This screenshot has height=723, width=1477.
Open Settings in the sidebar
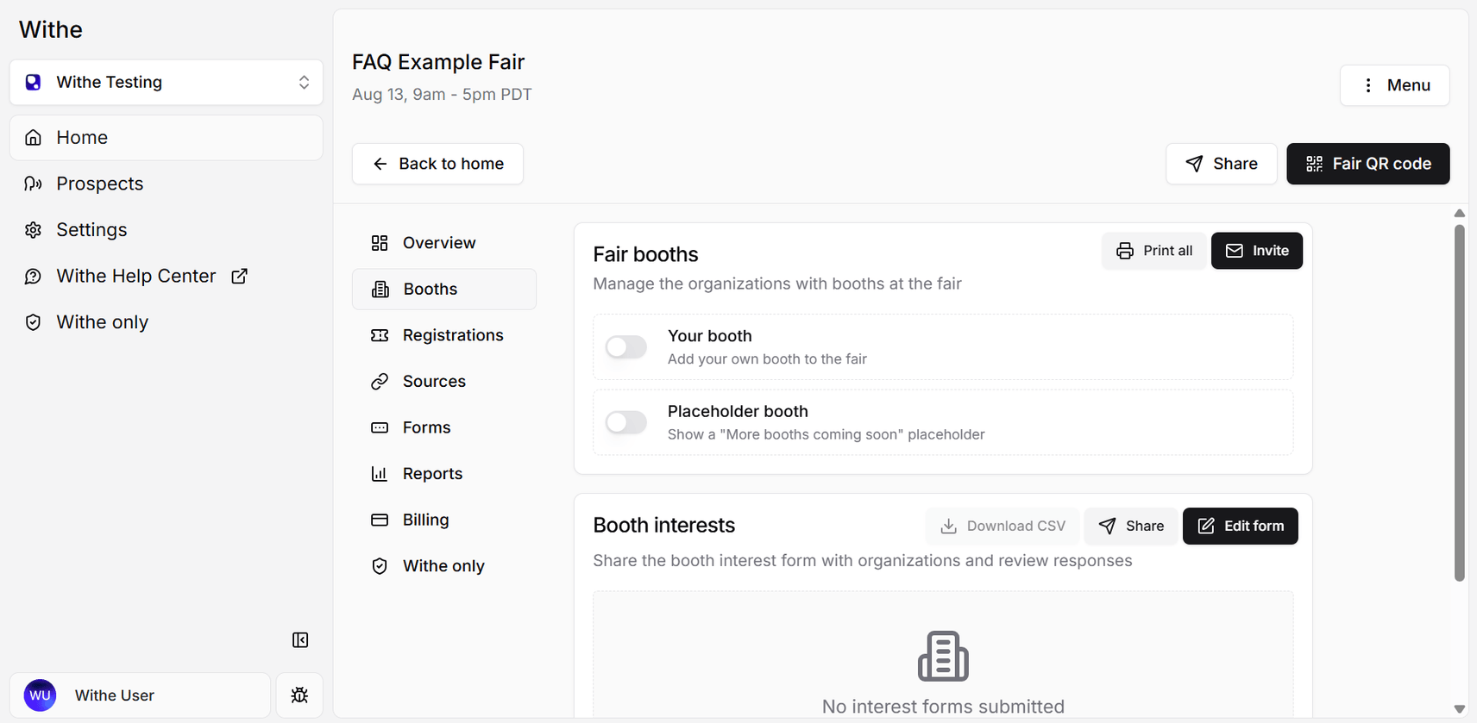click(x=167, y=230)
